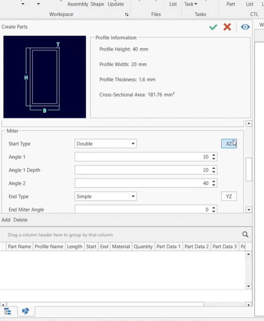Viewport: 264px width, 321px height.
Task: Click the Profile Height: 40 mm text
Action: pos(124,49)
